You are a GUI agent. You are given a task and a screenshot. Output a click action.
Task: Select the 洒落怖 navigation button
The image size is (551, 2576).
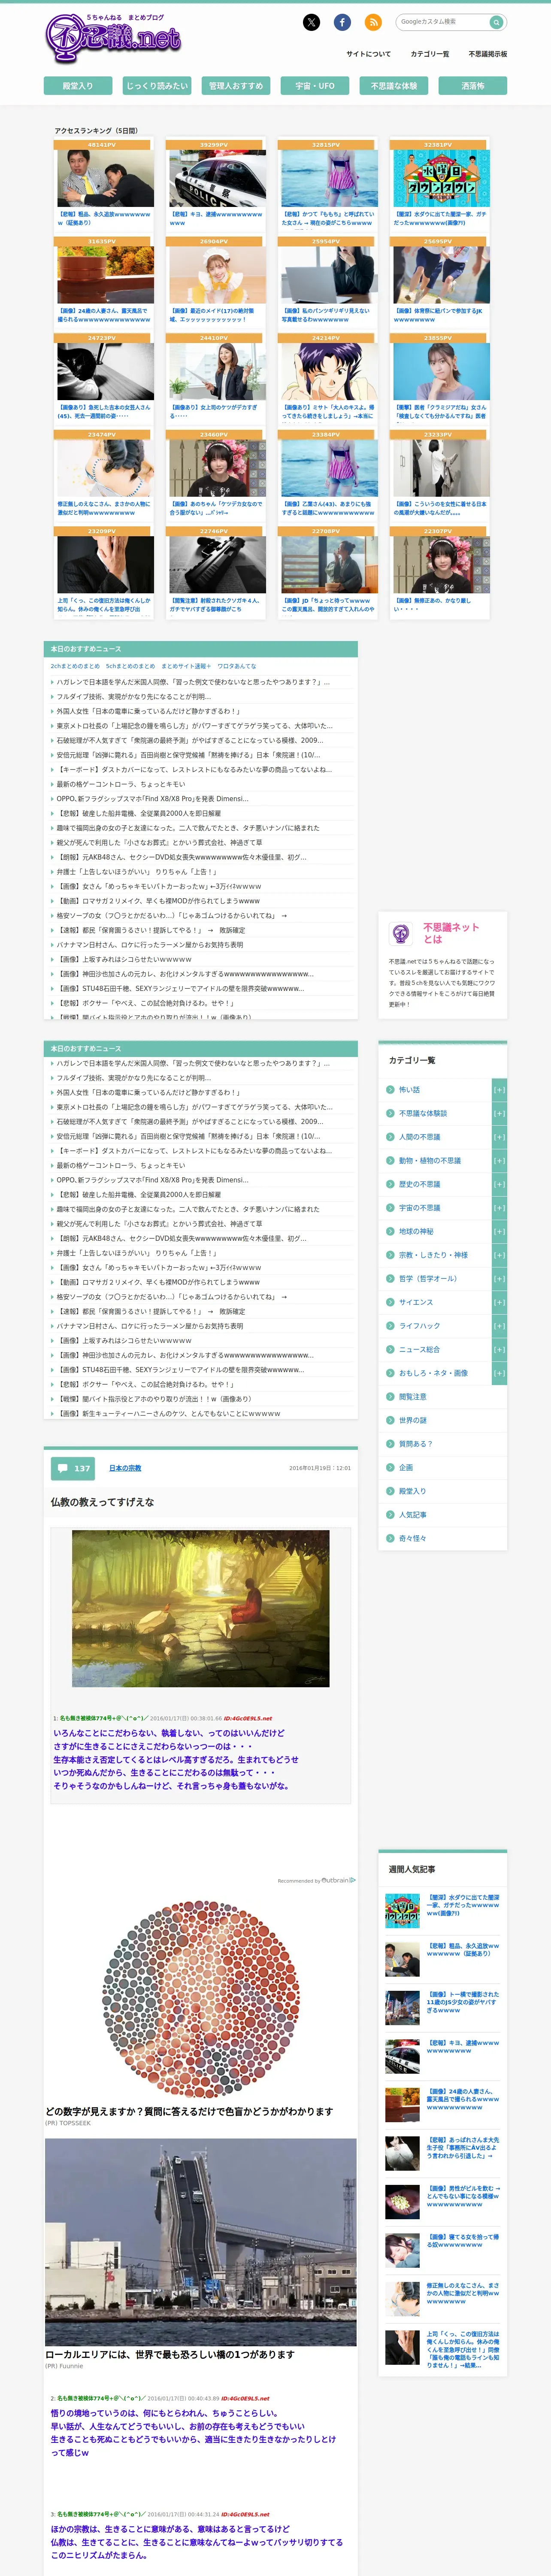point(473,86)
